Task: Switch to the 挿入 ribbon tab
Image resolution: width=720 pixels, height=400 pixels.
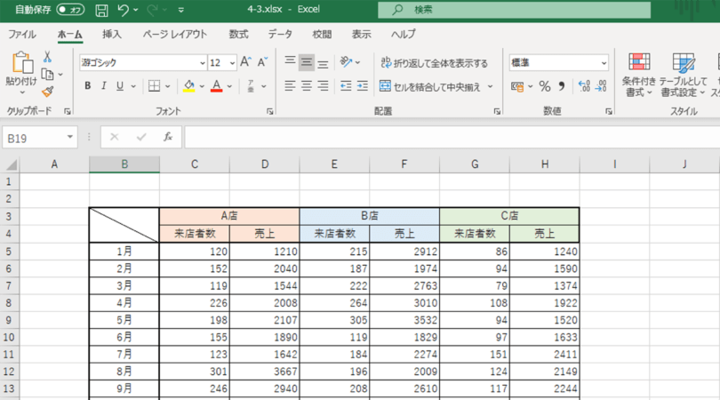Action: click(112, 35)
